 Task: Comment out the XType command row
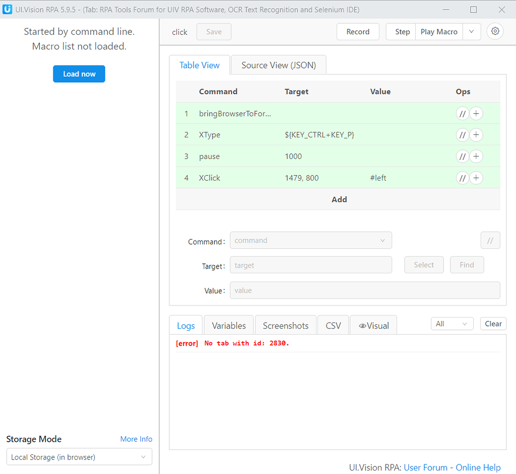(x=462, y=135)
